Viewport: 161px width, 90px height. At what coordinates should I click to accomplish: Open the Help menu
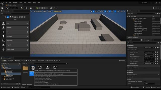click(x=39, y=2)
